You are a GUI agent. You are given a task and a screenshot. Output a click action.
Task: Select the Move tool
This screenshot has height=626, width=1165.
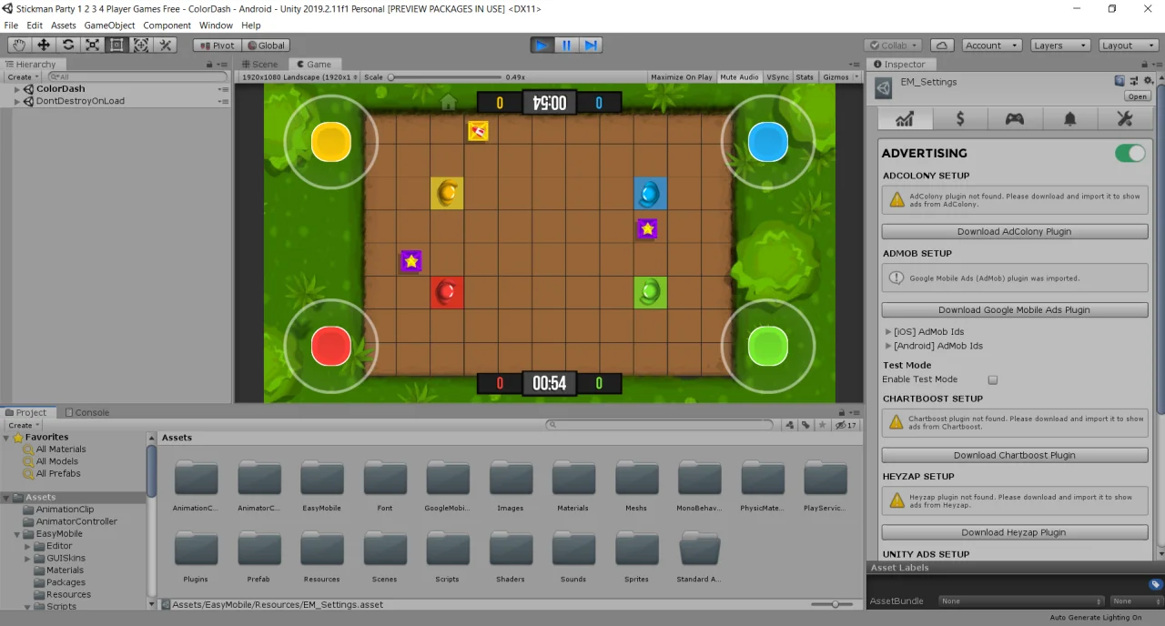(x=44, y=45)
